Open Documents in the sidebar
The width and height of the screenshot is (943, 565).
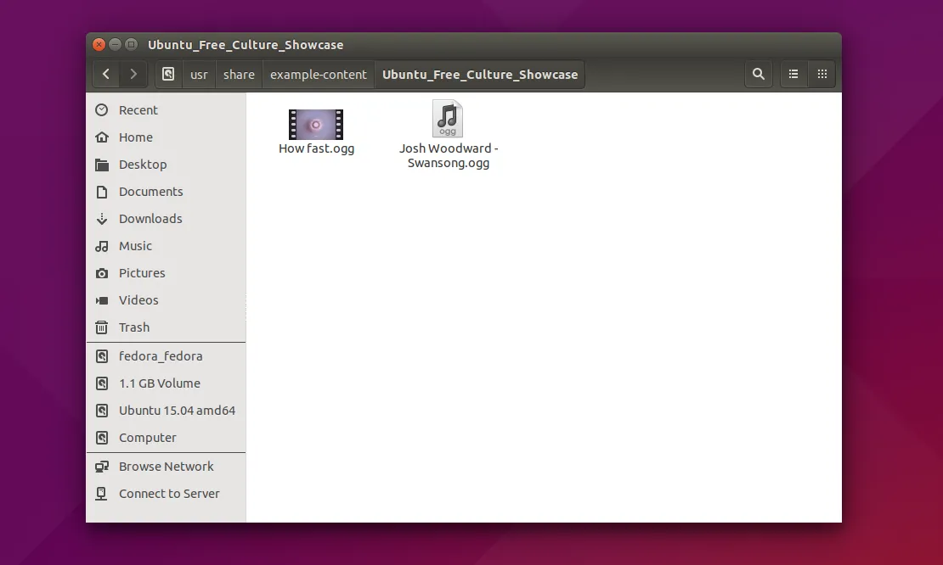pyautogui.click(x=151, y=192)
